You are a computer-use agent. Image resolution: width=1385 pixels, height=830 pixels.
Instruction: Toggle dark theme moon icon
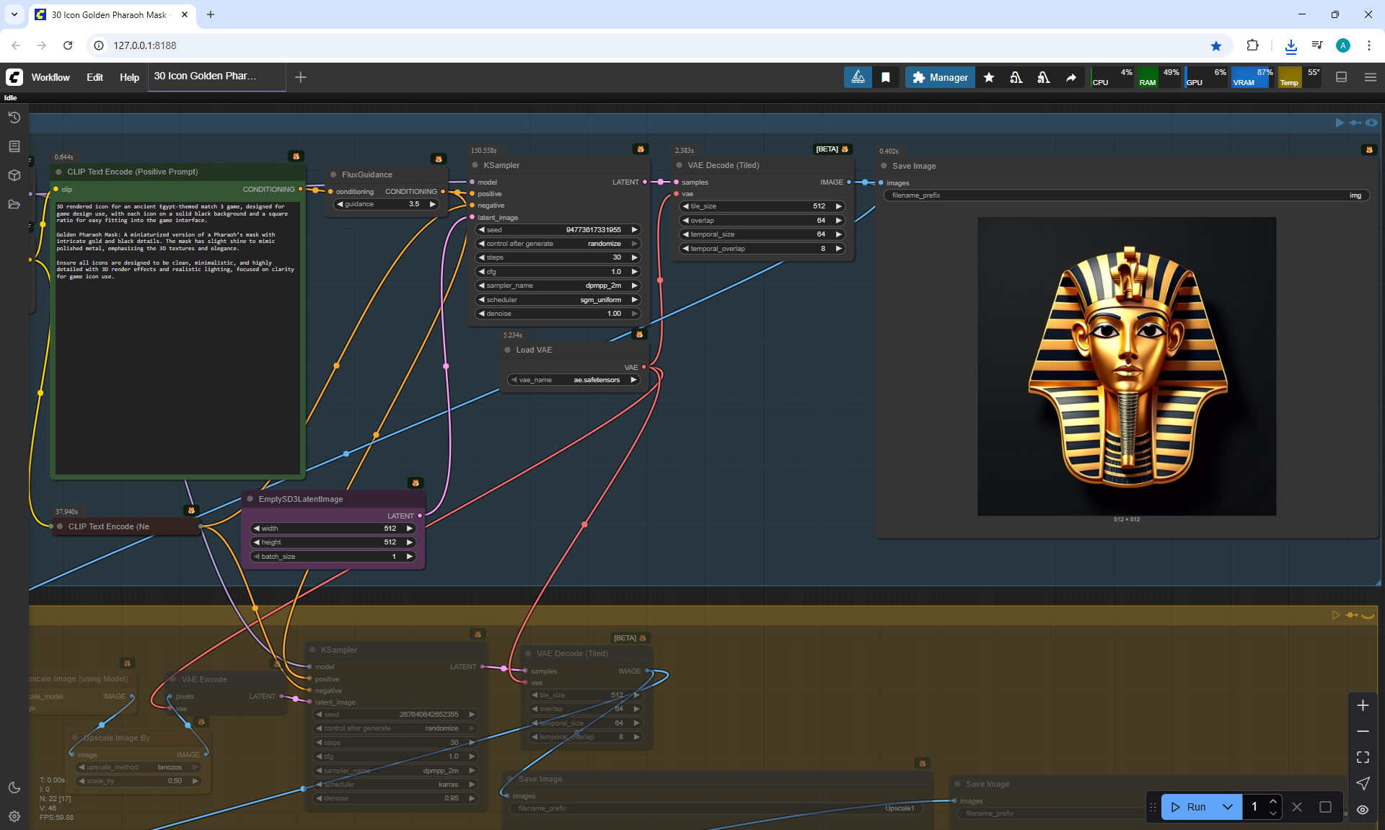pos(14,787)
